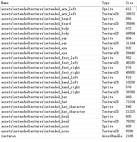Select the extended_beard Sprite entry

click(68, 19)
